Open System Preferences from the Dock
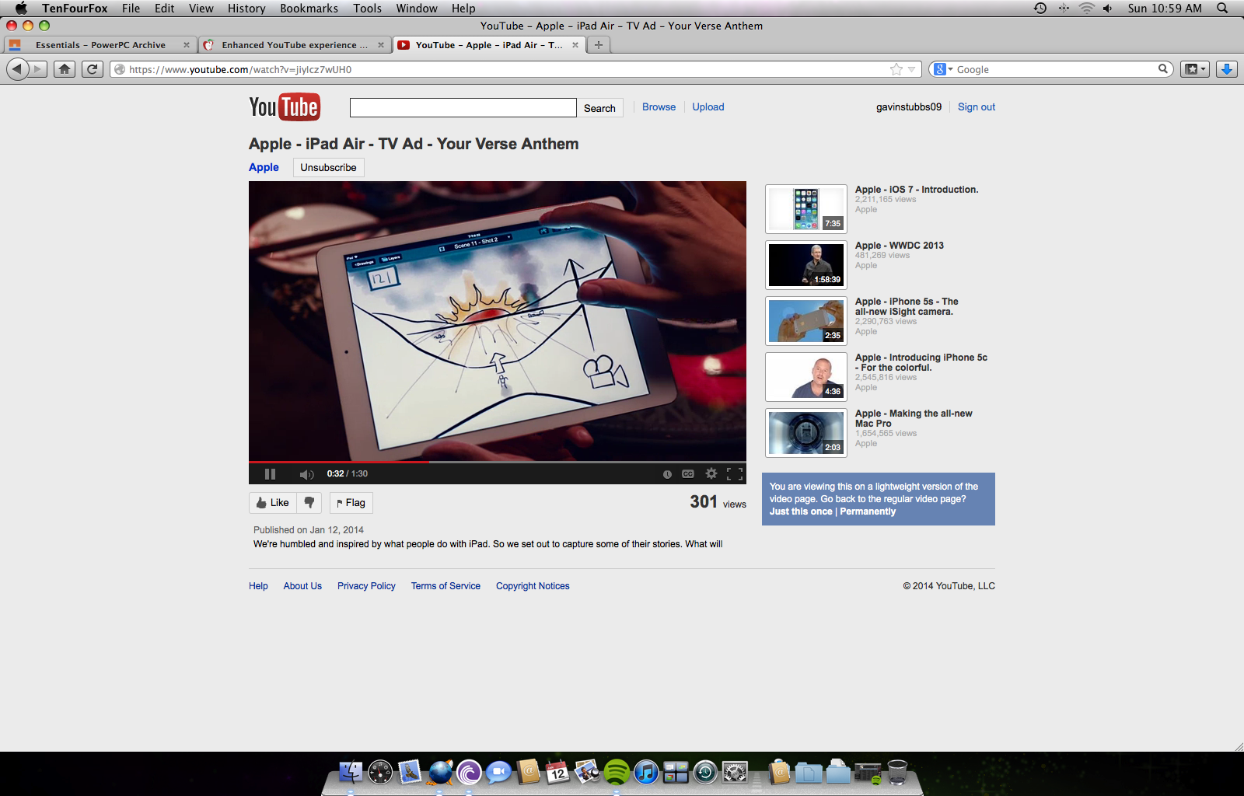The width and height of the screenshot is (1244, 796). [735, 772]
